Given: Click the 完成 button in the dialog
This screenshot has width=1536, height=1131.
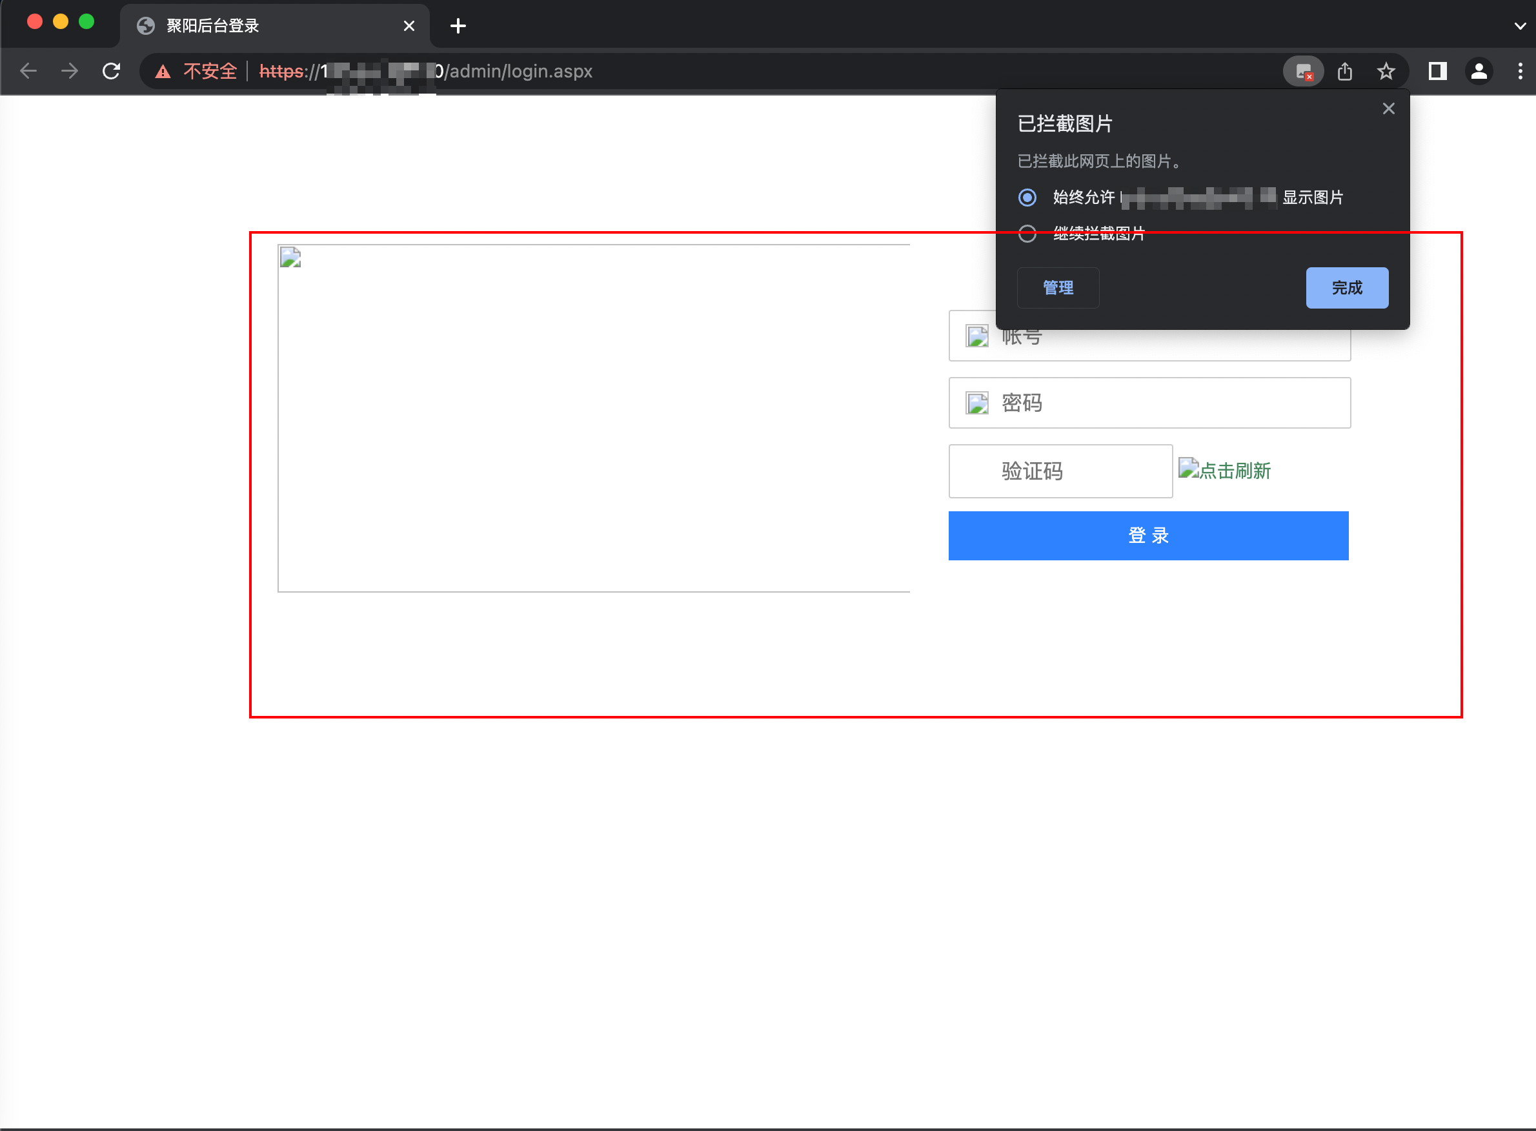Looking at the screenshot, I should click(x=1346, y=287).
